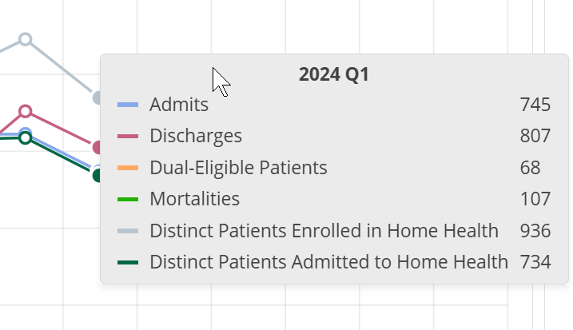Click Distinct Patients Enrolled in Home Health label
The width and height of the screenshot is (573, 330).
[324, 231]
